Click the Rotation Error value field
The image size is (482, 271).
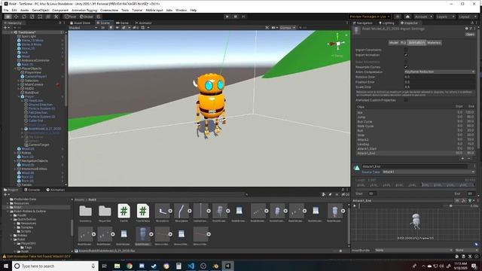click(x=440, y=77)
